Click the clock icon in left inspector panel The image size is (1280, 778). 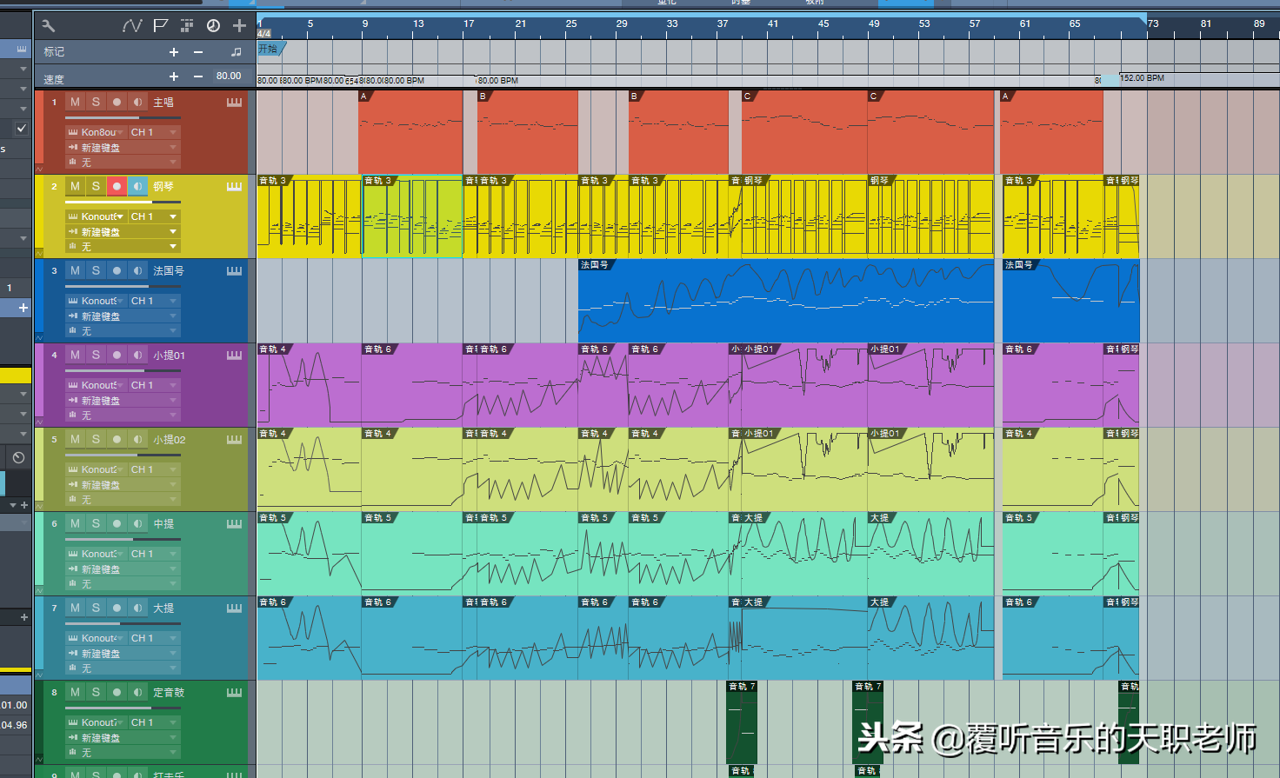point(18,457)
